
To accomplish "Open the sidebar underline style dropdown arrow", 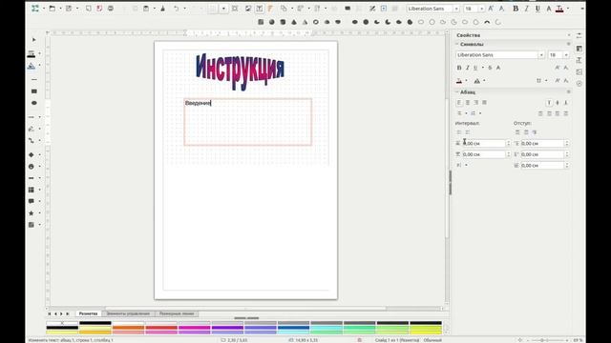I will pos(482,68).
